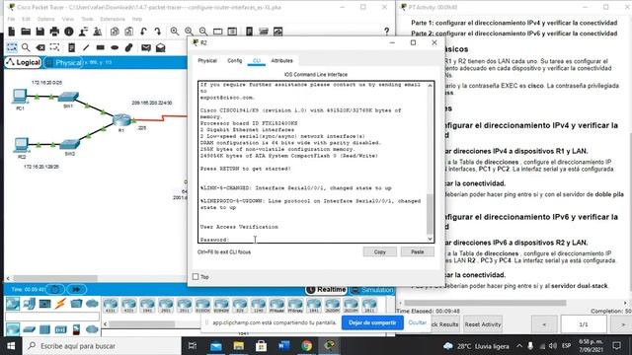632x355 pixels.
Task: Click the CLI vertical scrollbar down arrow
Action: point(431,239)
